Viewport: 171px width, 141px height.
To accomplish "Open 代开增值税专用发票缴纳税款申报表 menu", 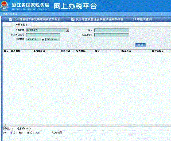I will (x=37, y=19).
